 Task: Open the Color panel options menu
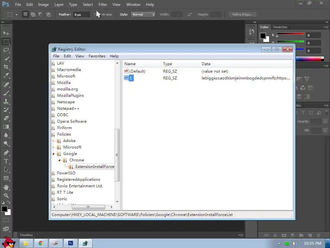[326, 27]
